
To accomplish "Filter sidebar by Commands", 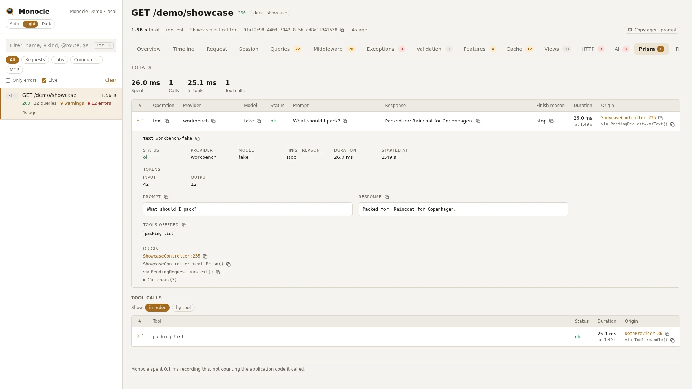I will coord(86,60).
